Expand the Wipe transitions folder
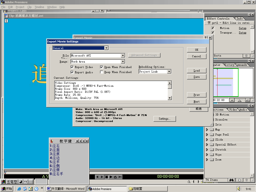 coord(207,154)
